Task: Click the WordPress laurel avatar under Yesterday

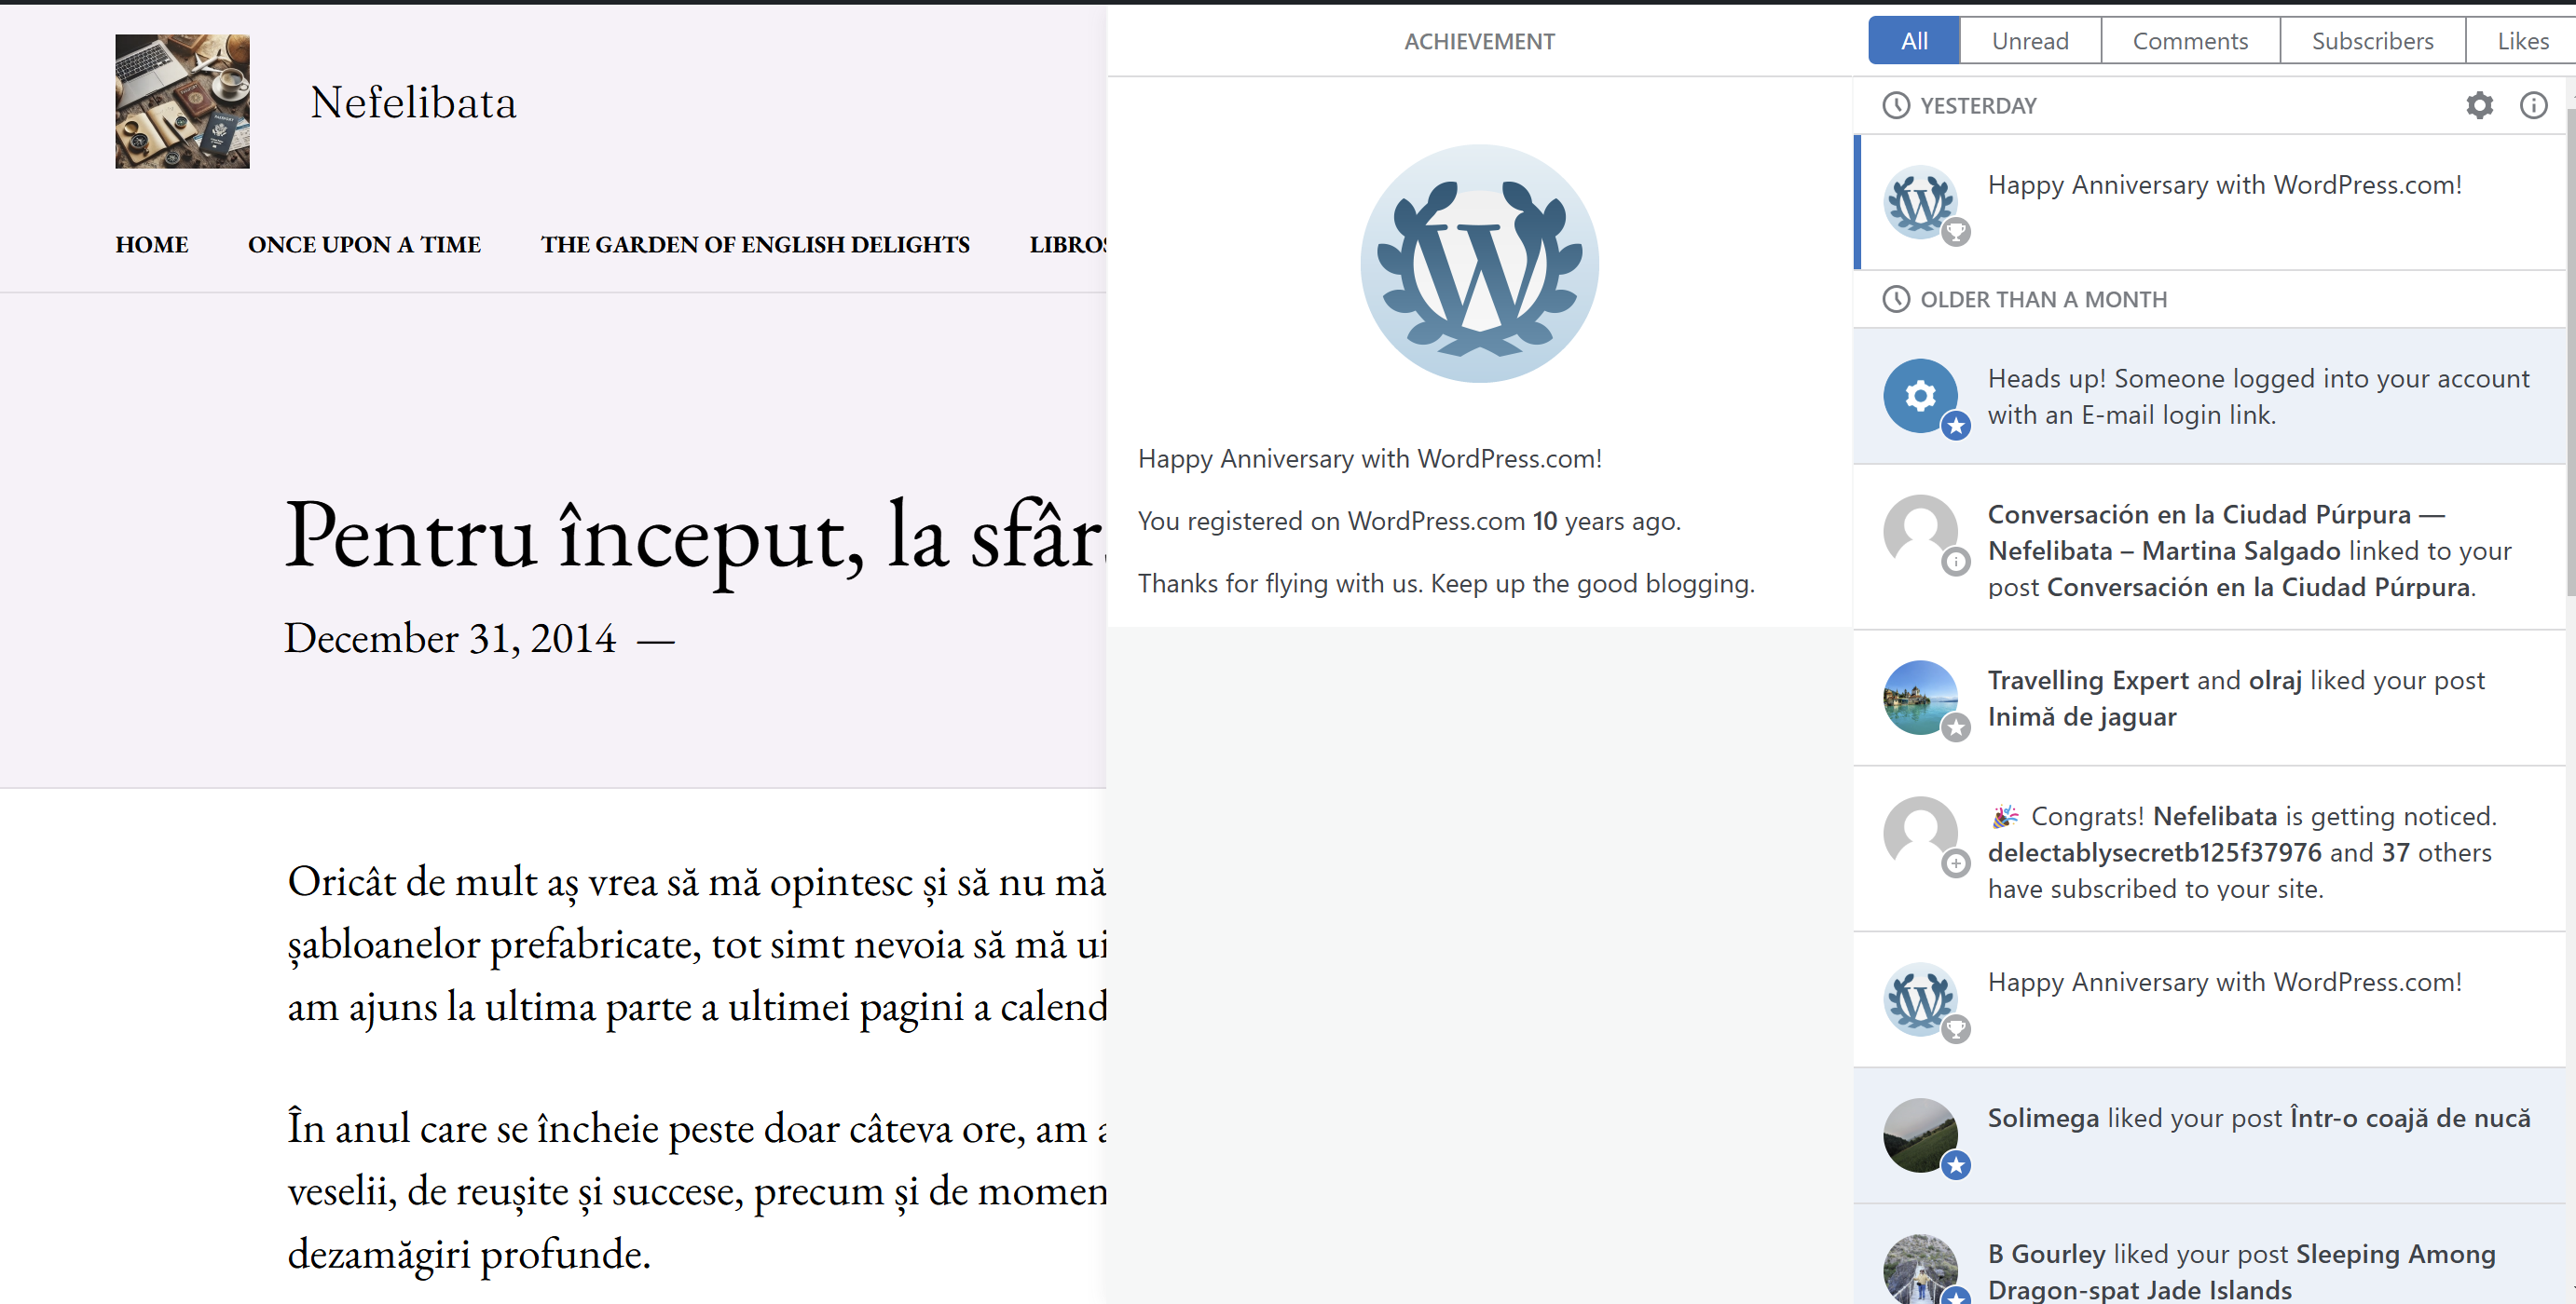Action: 1919,202
